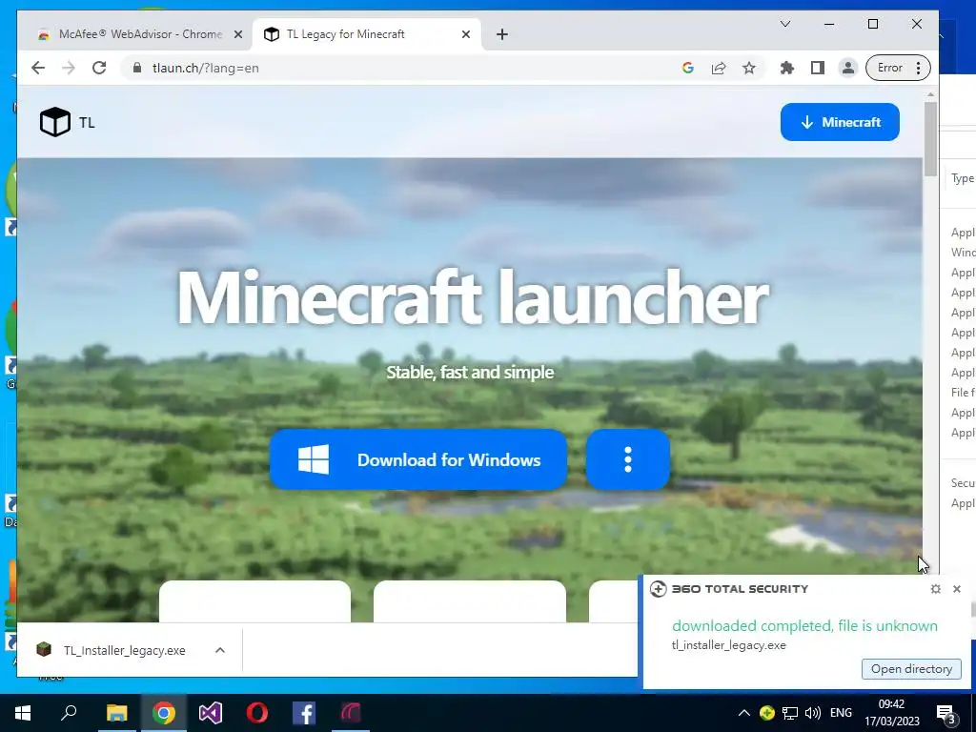This screenshot has width=976, height=732.
Task: Click Download for Windows
Action: point(418,459)
